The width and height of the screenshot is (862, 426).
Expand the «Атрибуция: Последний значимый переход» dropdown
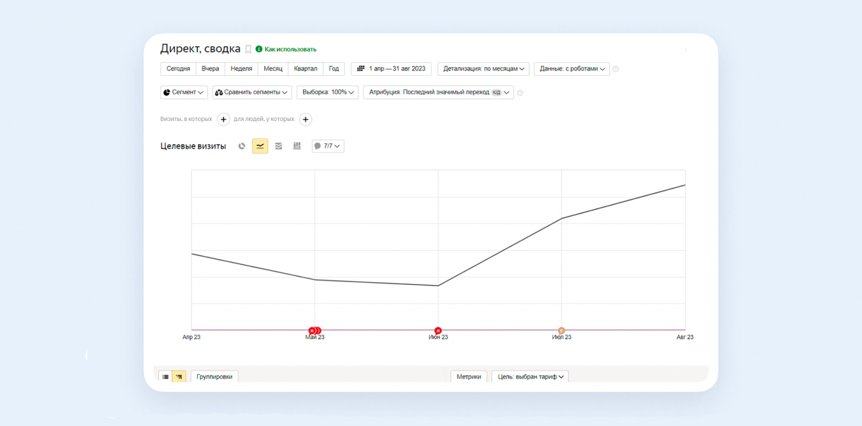[439, 92]
